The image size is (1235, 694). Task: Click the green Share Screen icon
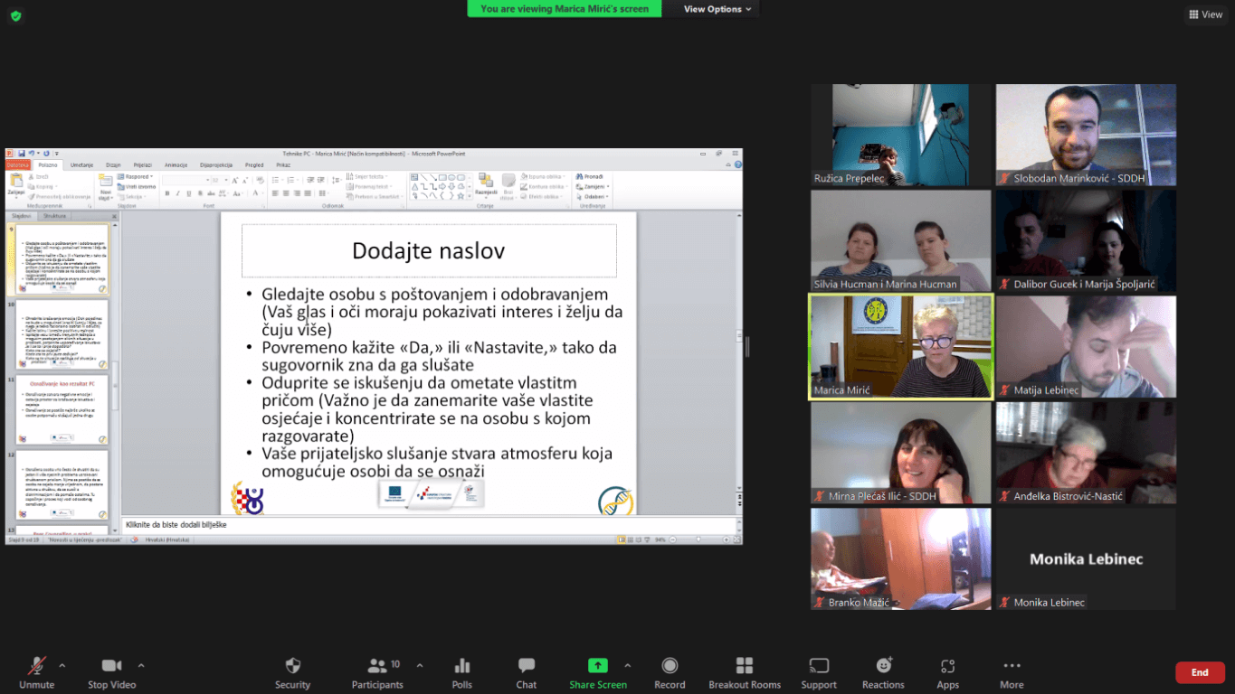tap(598, 666)
